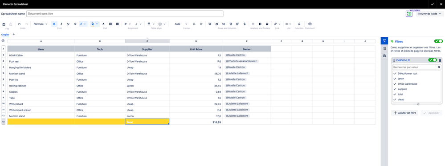Click the search magnifier in filter box
445x166 pixels.
click(439, 67)
